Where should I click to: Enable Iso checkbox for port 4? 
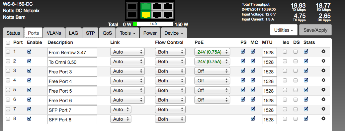pos(285,80)
